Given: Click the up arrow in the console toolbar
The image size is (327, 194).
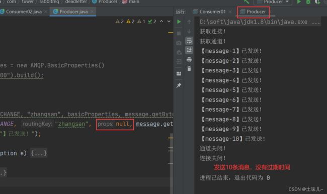Looking at the screenshot, I should pos(189,22).
